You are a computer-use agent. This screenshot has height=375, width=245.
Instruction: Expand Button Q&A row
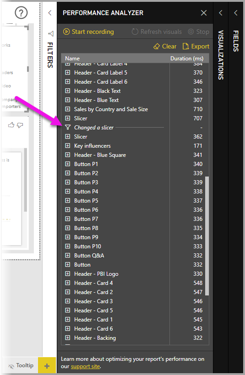(68, 256)
